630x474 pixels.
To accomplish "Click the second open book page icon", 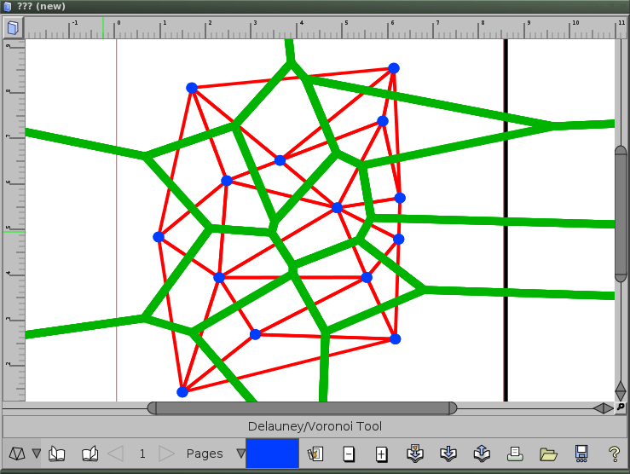I will 90,454.
